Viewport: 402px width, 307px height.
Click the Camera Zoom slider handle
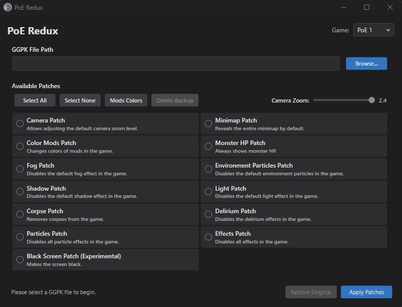(372, 100)
